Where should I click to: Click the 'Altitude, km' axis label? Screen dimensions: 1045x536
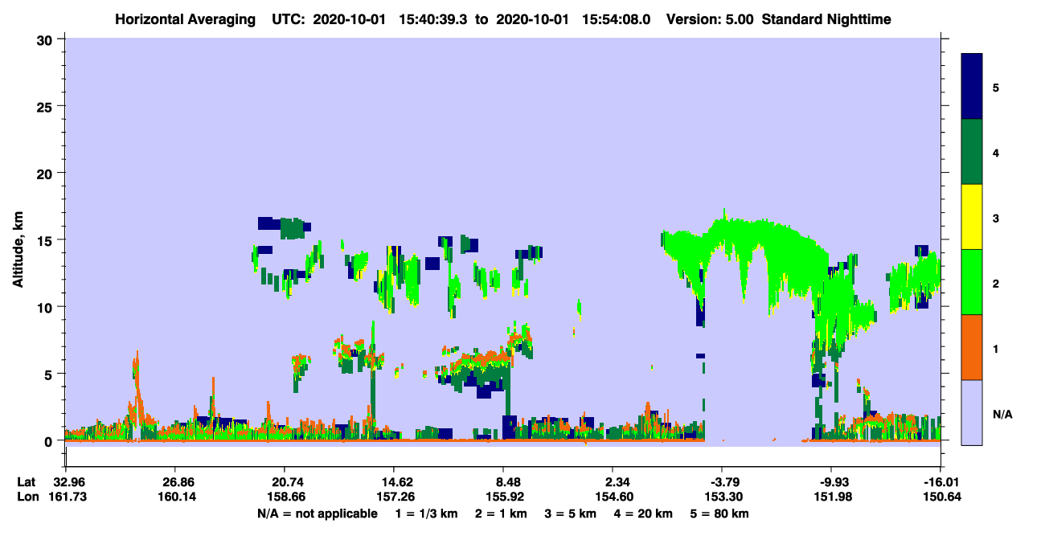pos(18,251)
